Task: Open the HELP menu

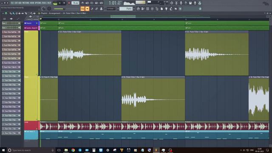Action: (x=49, y=3)
